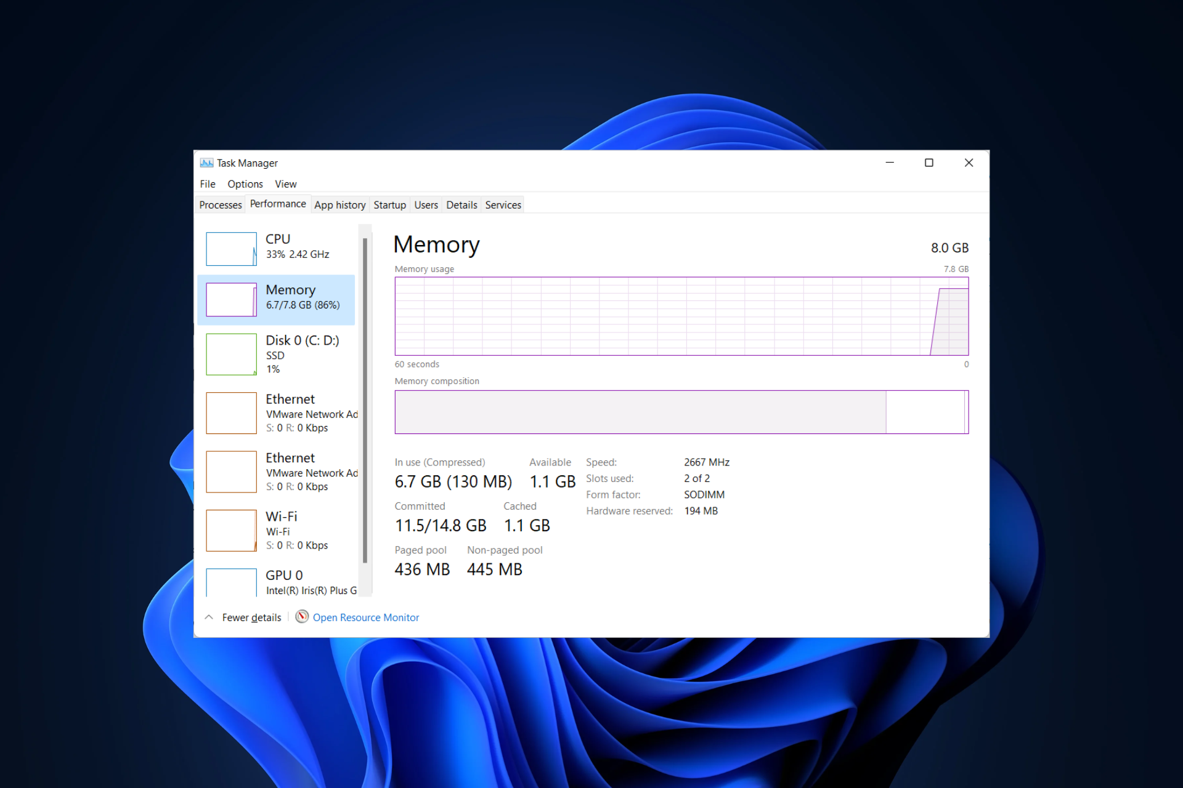Click the '7.8 GB' graph maximum label
This screenshot has width=1183, height=788.
tap(956, 269)
